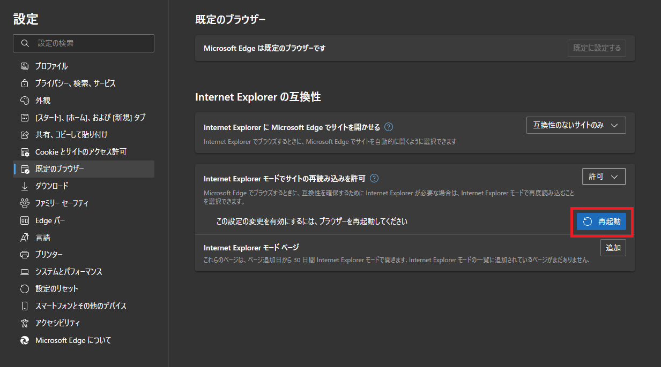Click the text Microsoft Edge は既定のブラウザーです

(265, 48)
